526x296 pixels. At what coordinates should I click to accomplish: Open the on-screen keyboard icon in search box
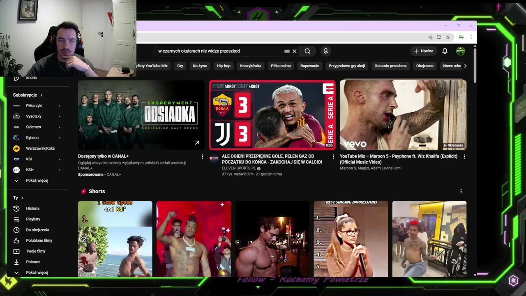tap(287, 51)
